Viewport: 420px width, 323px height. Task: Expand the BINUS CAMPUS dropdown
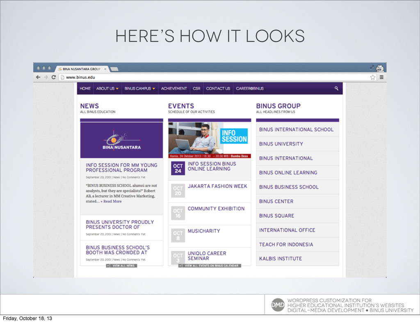(140, 89)
